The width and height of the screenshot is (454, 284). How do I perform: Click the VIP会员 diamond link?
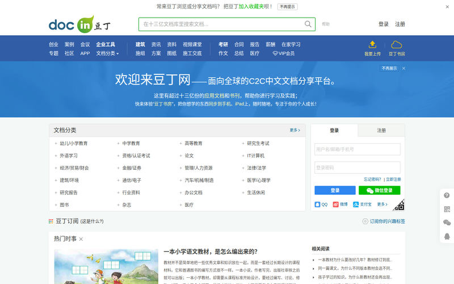tap(283, 53)
